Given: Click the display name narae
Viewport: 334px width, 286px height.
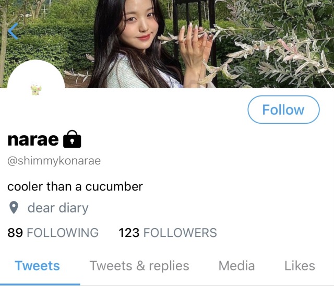Looking at the screenshot, I should click(x=33, y=140).
